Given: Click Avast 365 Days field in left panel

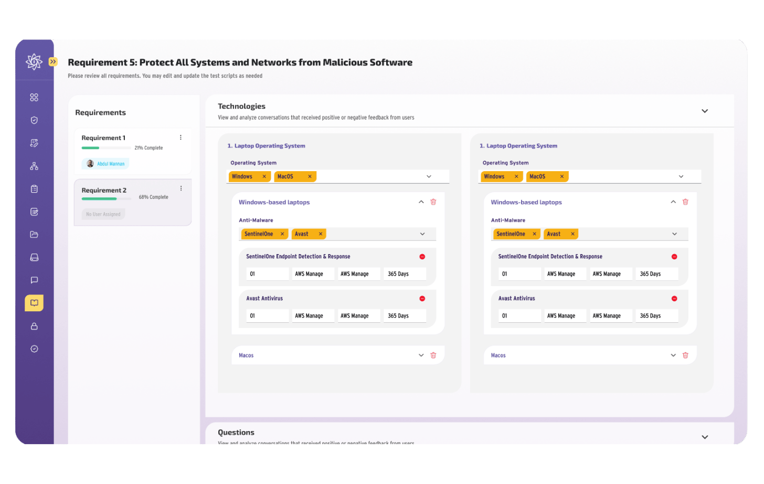Looking at the screenshot, I should [405, 316].
